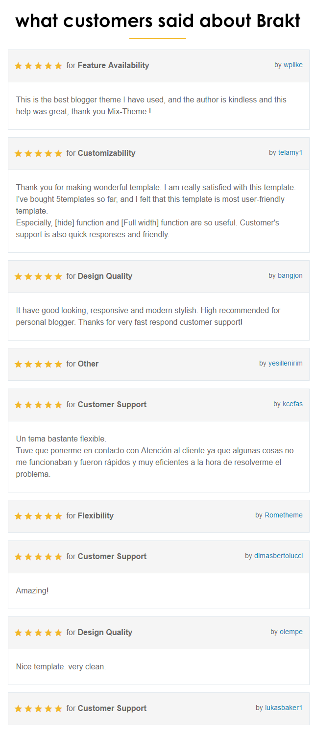Click the stars in lukasbaker1's review header
The image size is (315, 735).
coord(38,709)
